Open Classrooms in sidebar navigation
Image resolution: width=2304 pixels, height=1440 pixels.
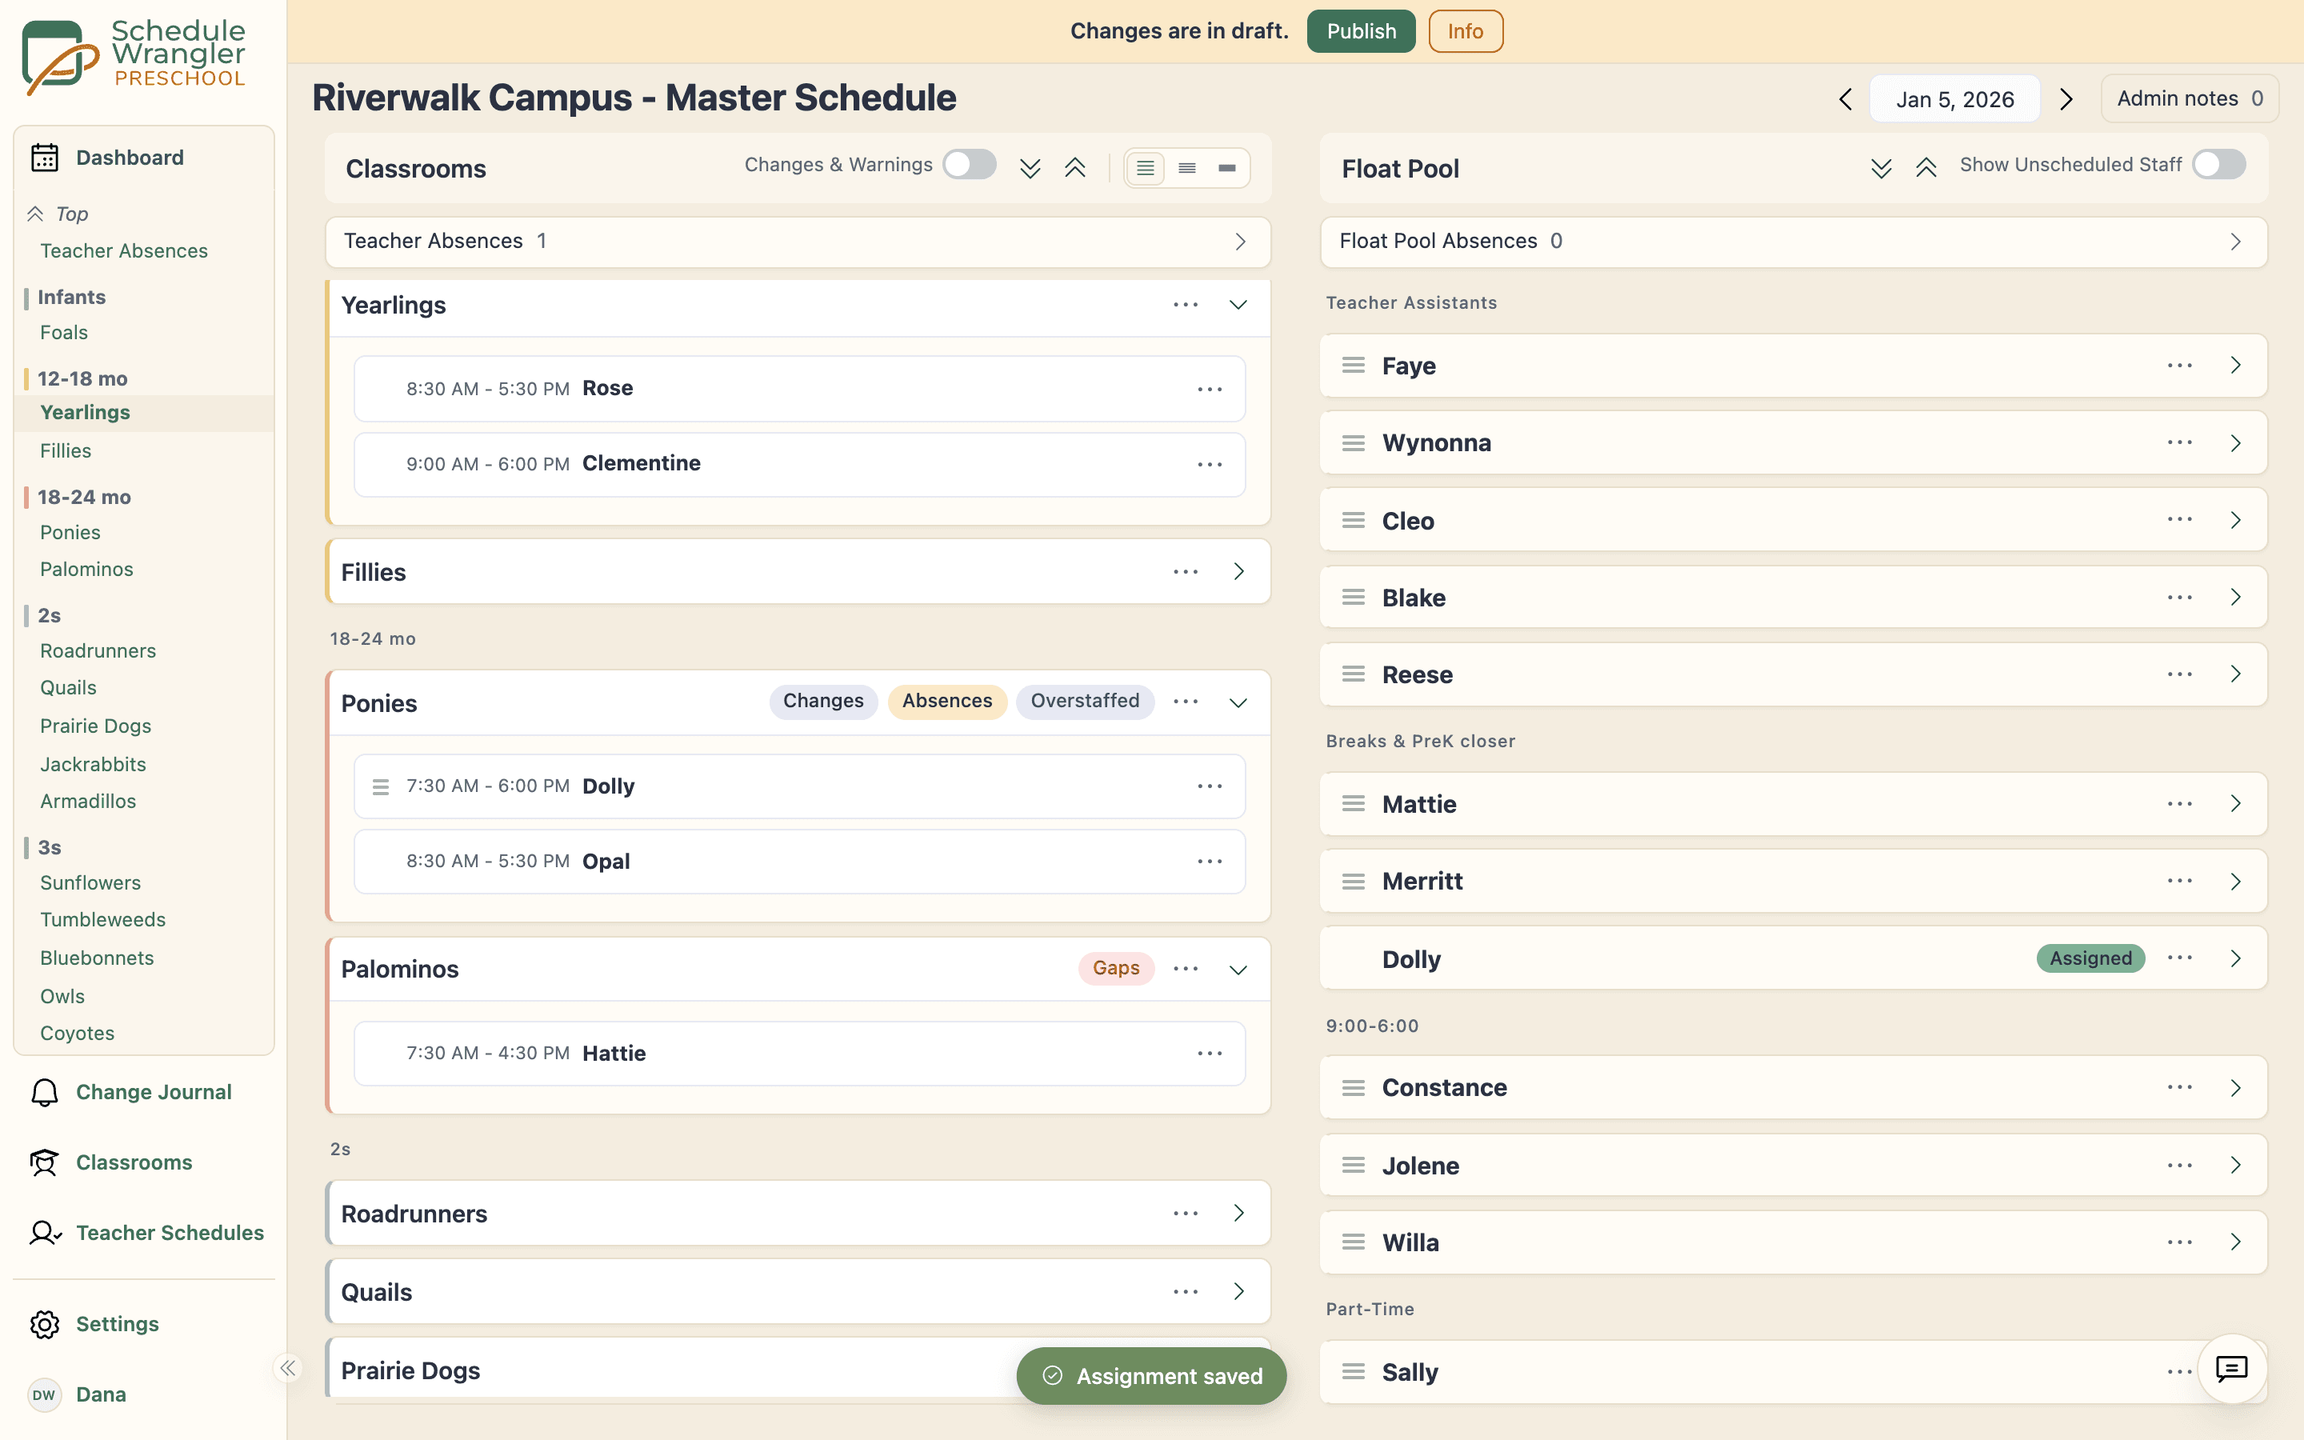pyautogui.click(x=134, y=1162)
